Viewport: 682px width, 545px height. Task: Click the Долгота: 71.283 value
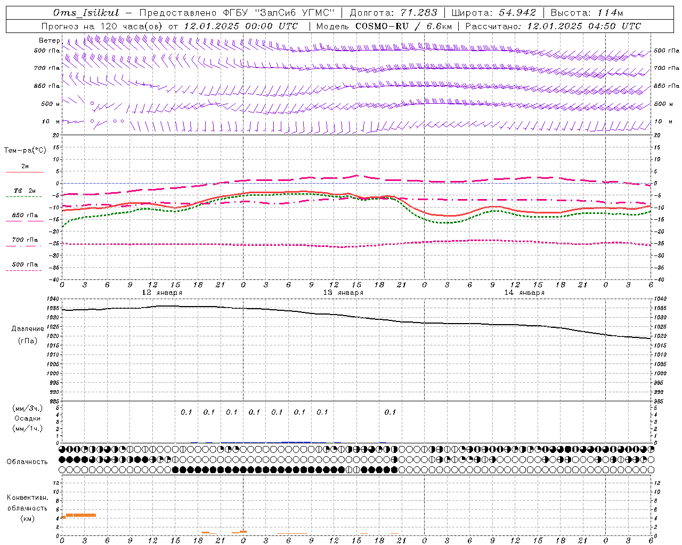393,13
